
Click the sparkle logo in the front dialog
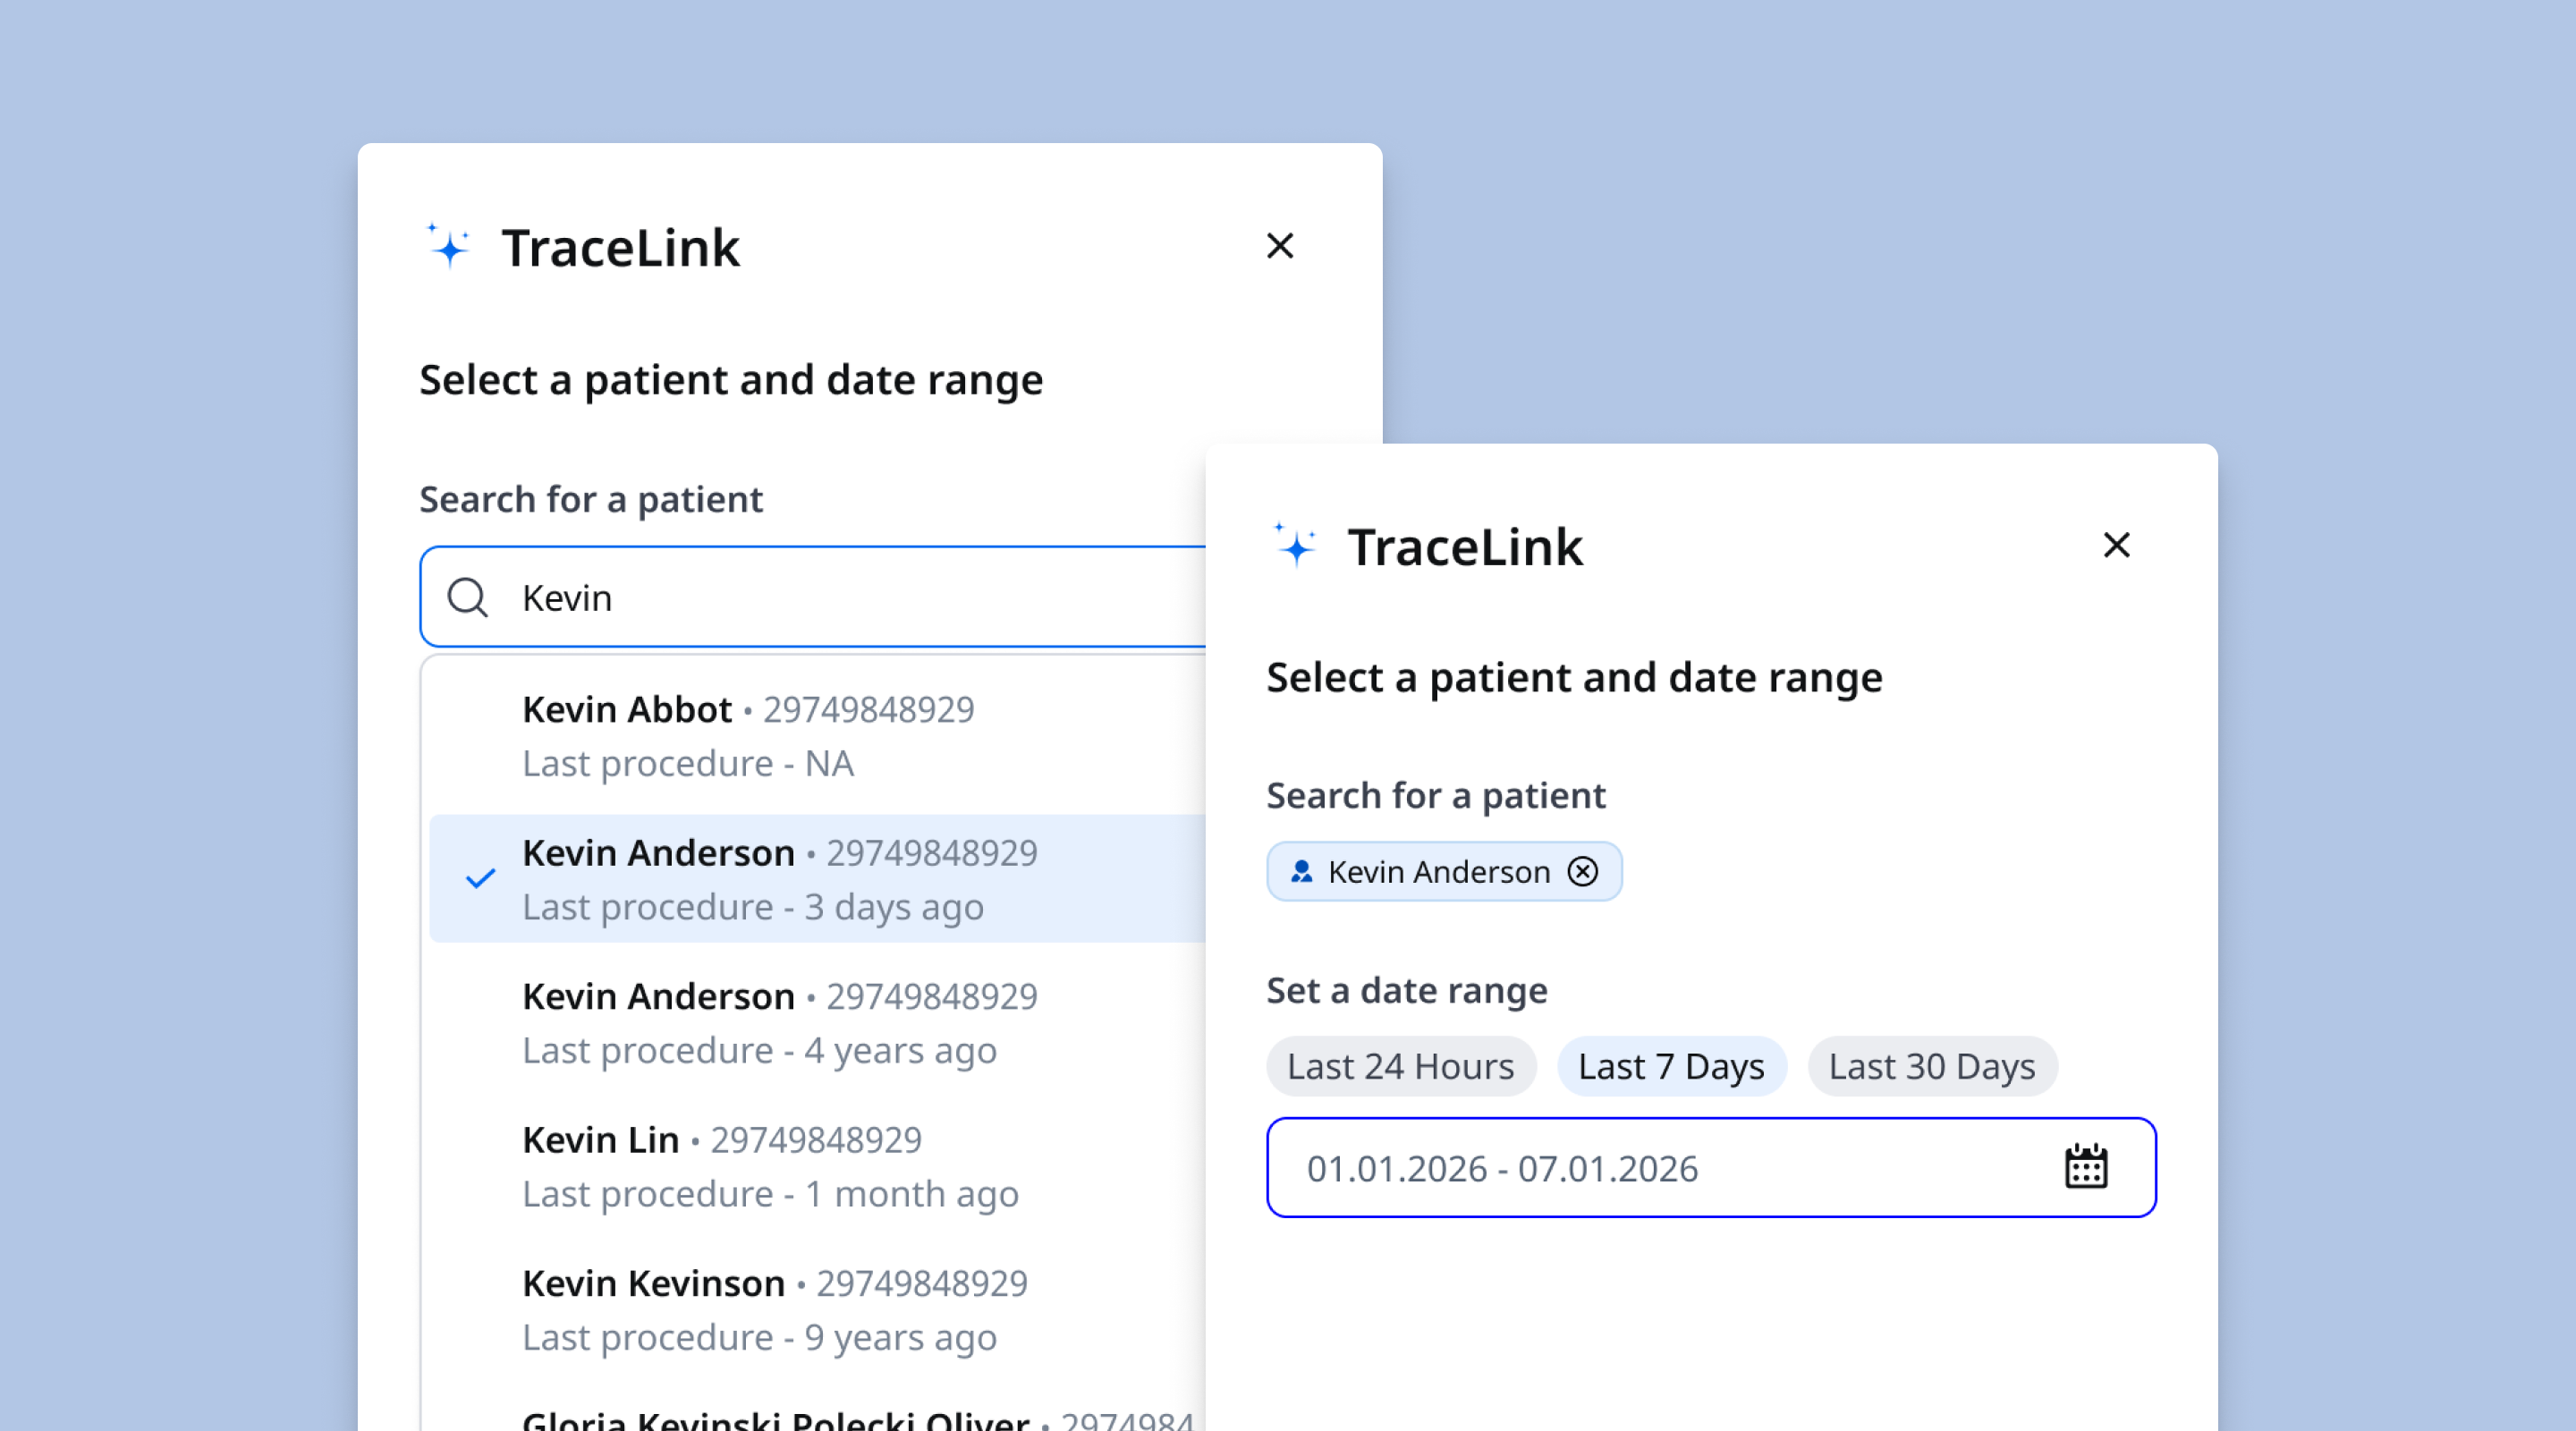pyautogui.click(x=1295, y=545)
